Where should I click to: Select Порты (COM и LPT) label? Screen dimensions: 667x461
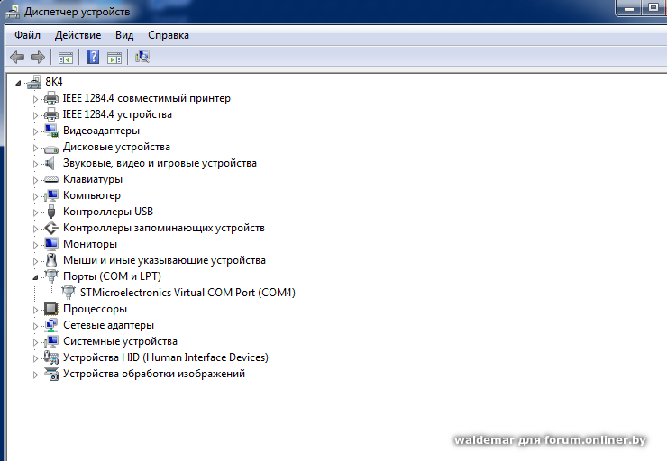[112, 276]
